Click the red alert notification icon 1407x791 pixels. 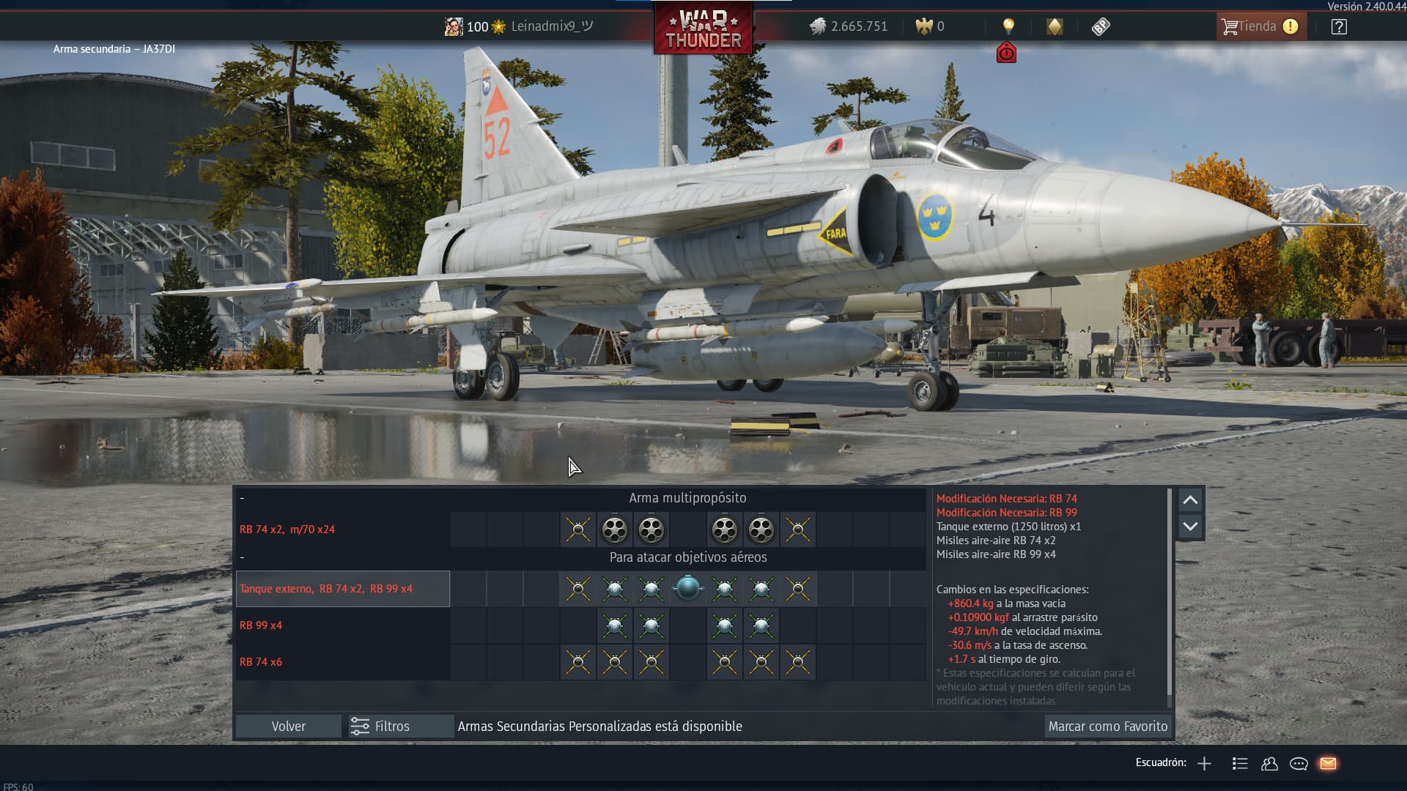click(x=1006, y=53)
